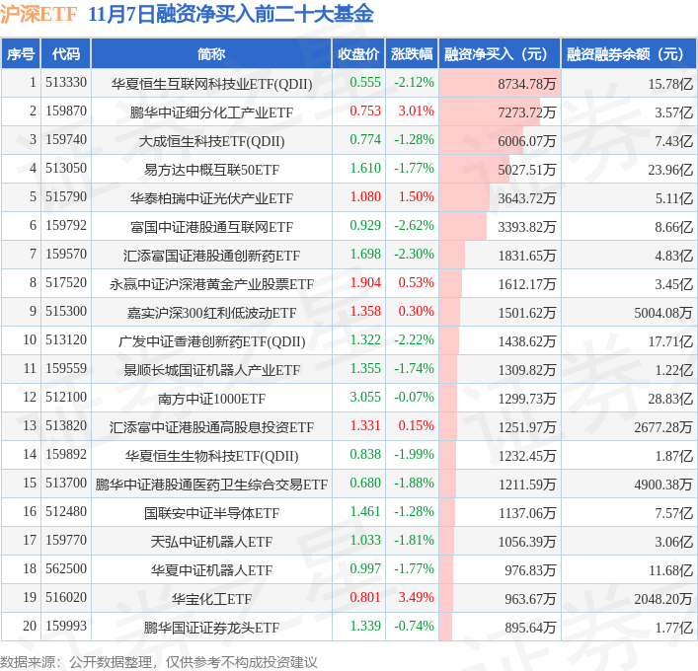This screenshot has height=671, width=698.
Task: Click balance value 4900.38万
Action: [663, 485]
